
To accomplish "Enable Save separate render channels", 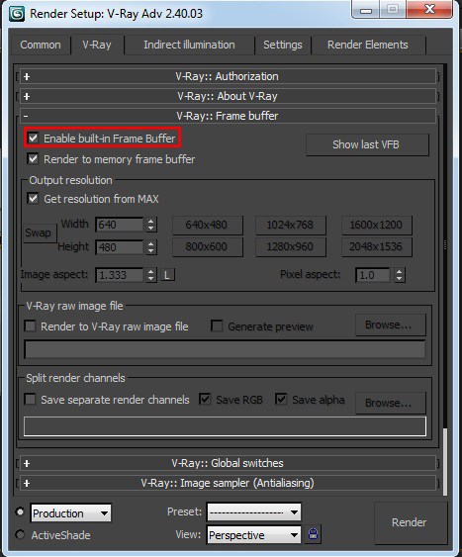I will [x=31, y=400].
